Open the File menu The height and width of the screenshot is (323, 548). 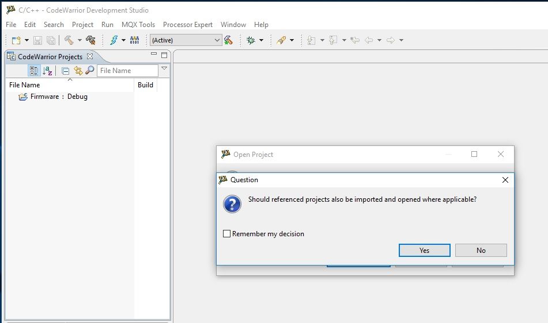coord(11,25)
